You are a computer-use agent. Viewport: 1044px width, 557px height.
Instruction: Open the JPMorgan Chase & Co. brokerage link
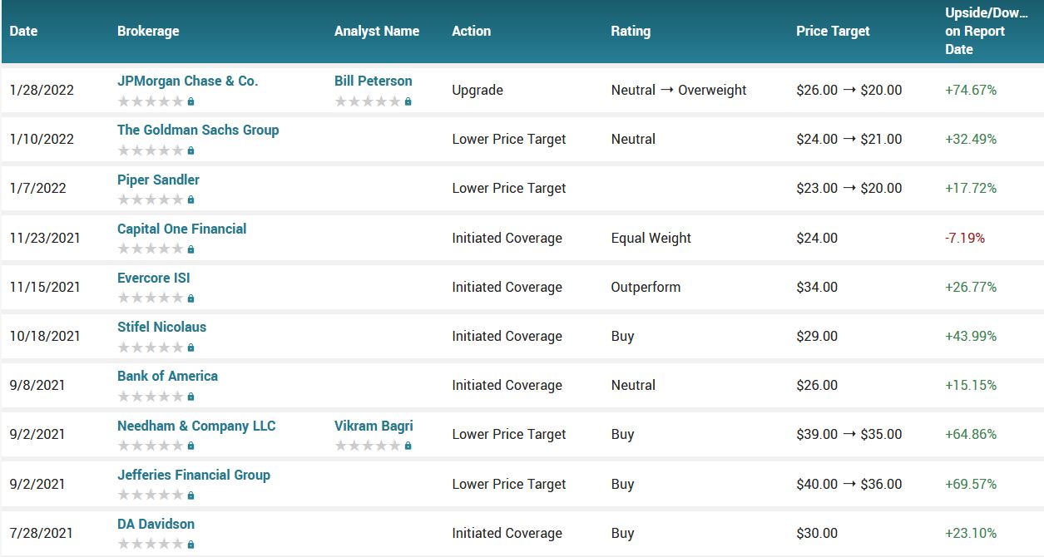[x=187, y=81]
